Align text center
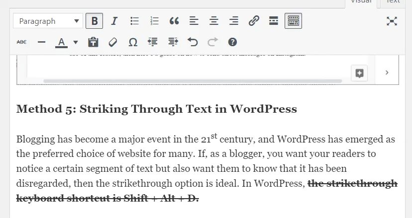The height and width of the screenshot is (218, 412). pos(214,21)
